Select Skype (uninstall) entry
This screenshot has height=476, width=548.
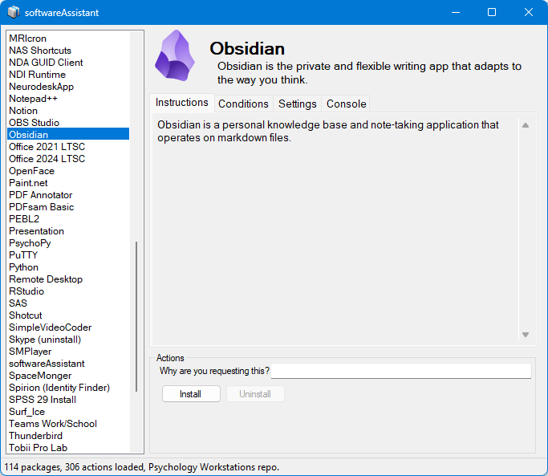(x=68, y=340)
